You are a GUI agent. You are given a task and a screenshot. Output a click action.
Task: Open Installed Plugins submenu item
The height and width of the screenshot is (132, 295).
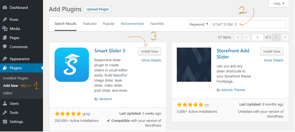(x=16, y=78)
